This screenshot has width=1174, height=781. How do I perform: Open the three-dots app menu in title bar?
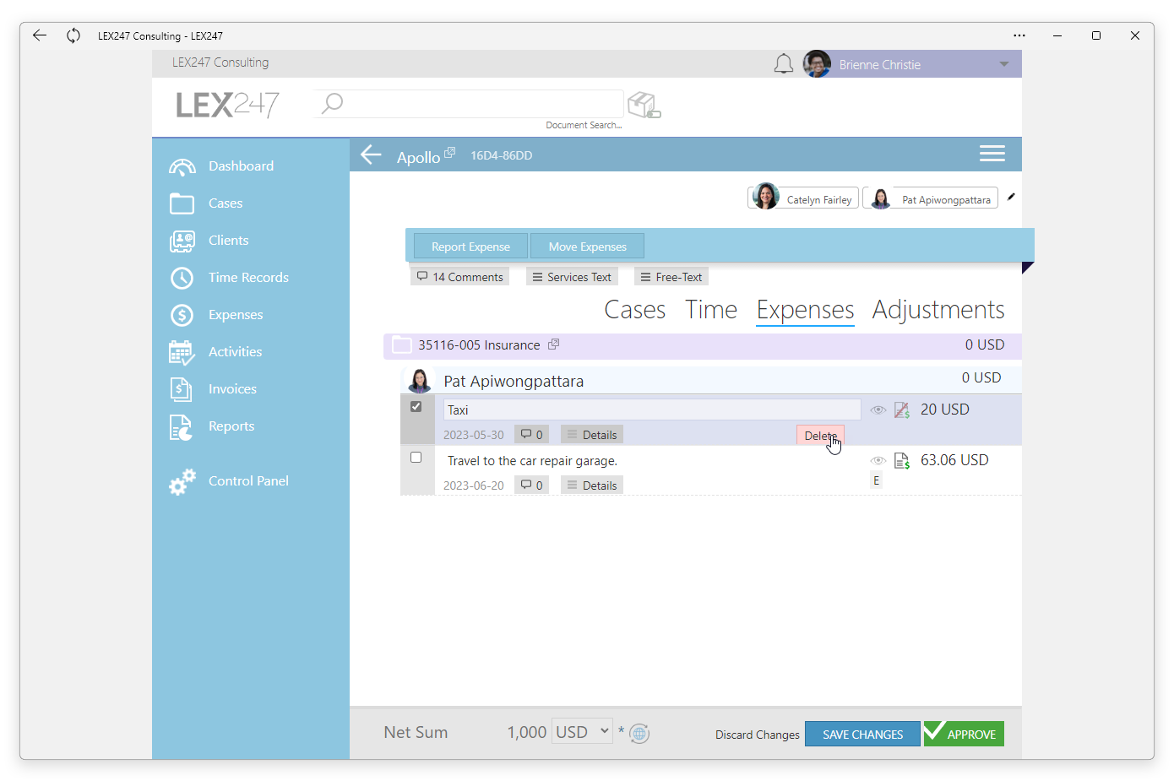pos(1019,35)
